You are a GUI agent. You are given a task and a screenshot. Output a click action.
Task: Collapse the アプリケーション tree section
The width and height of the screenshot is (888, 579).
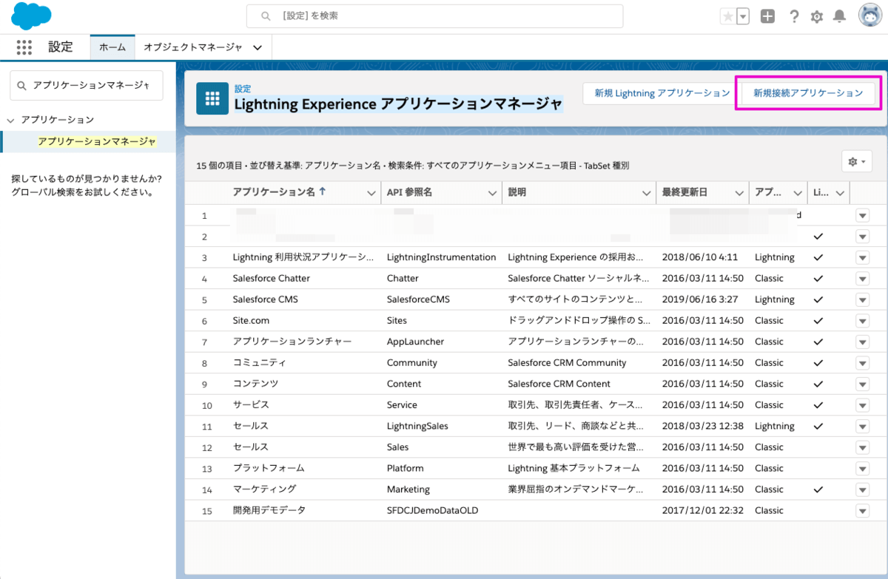tap(11, 120)
